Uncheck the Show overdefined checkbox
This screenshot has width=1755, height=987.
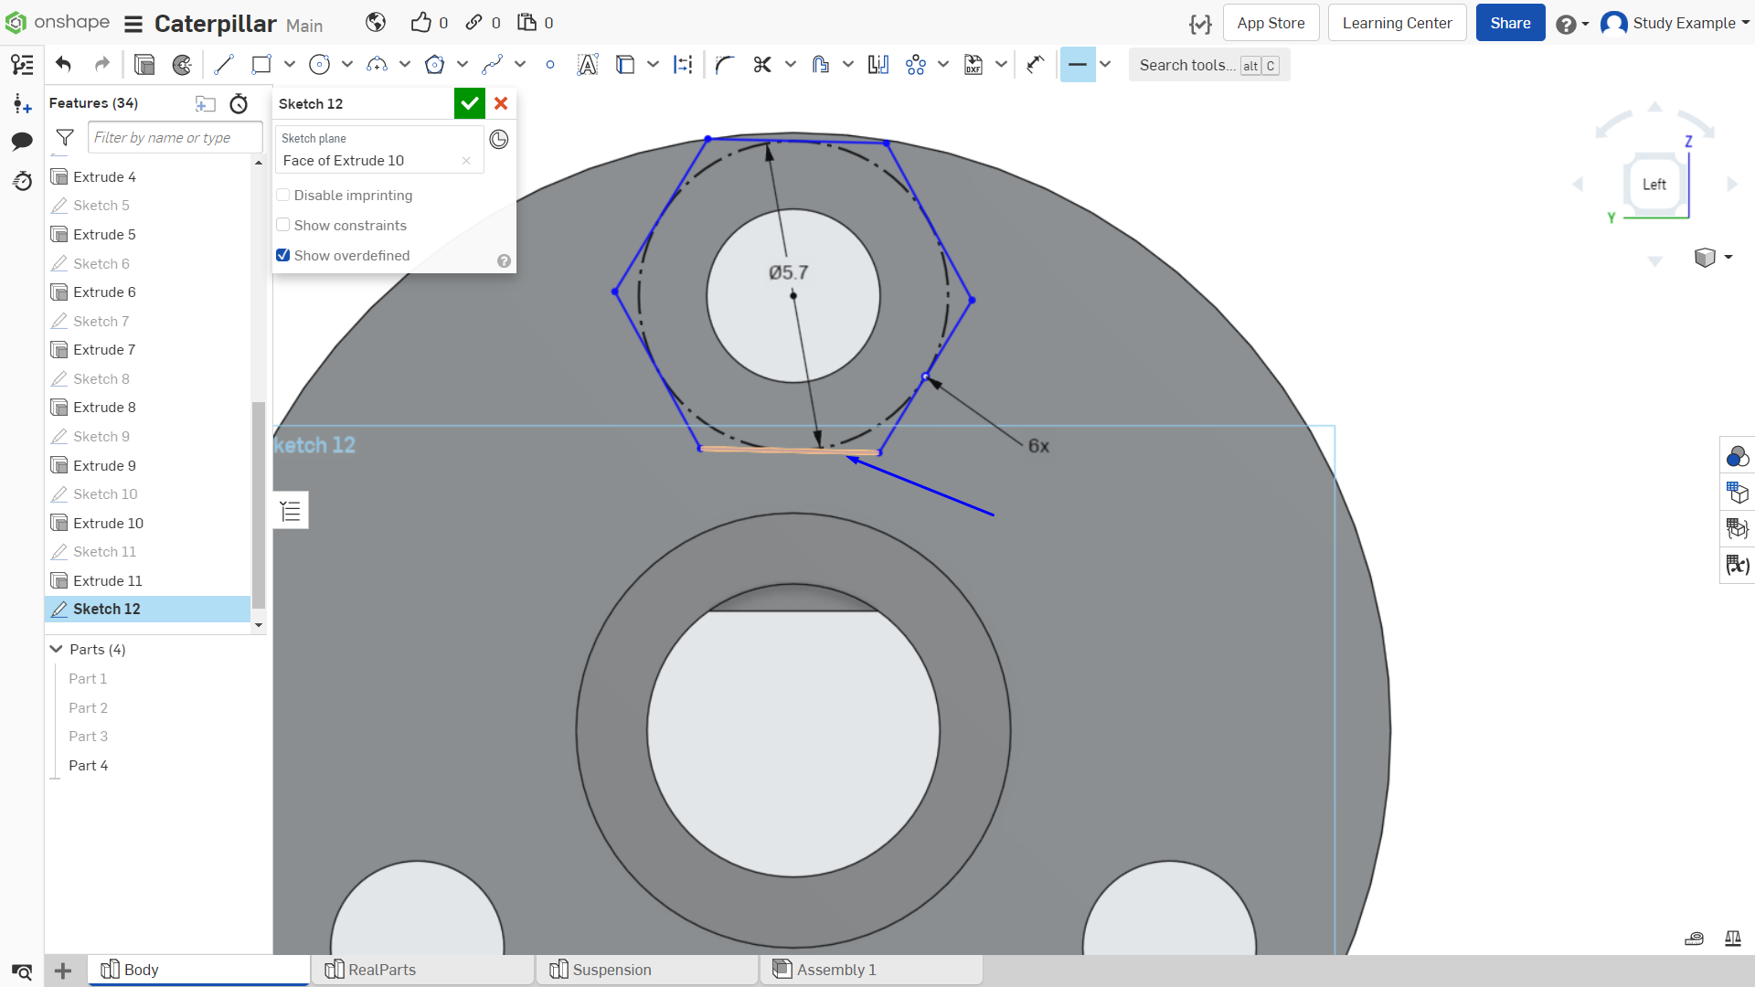tap(283, 256)
